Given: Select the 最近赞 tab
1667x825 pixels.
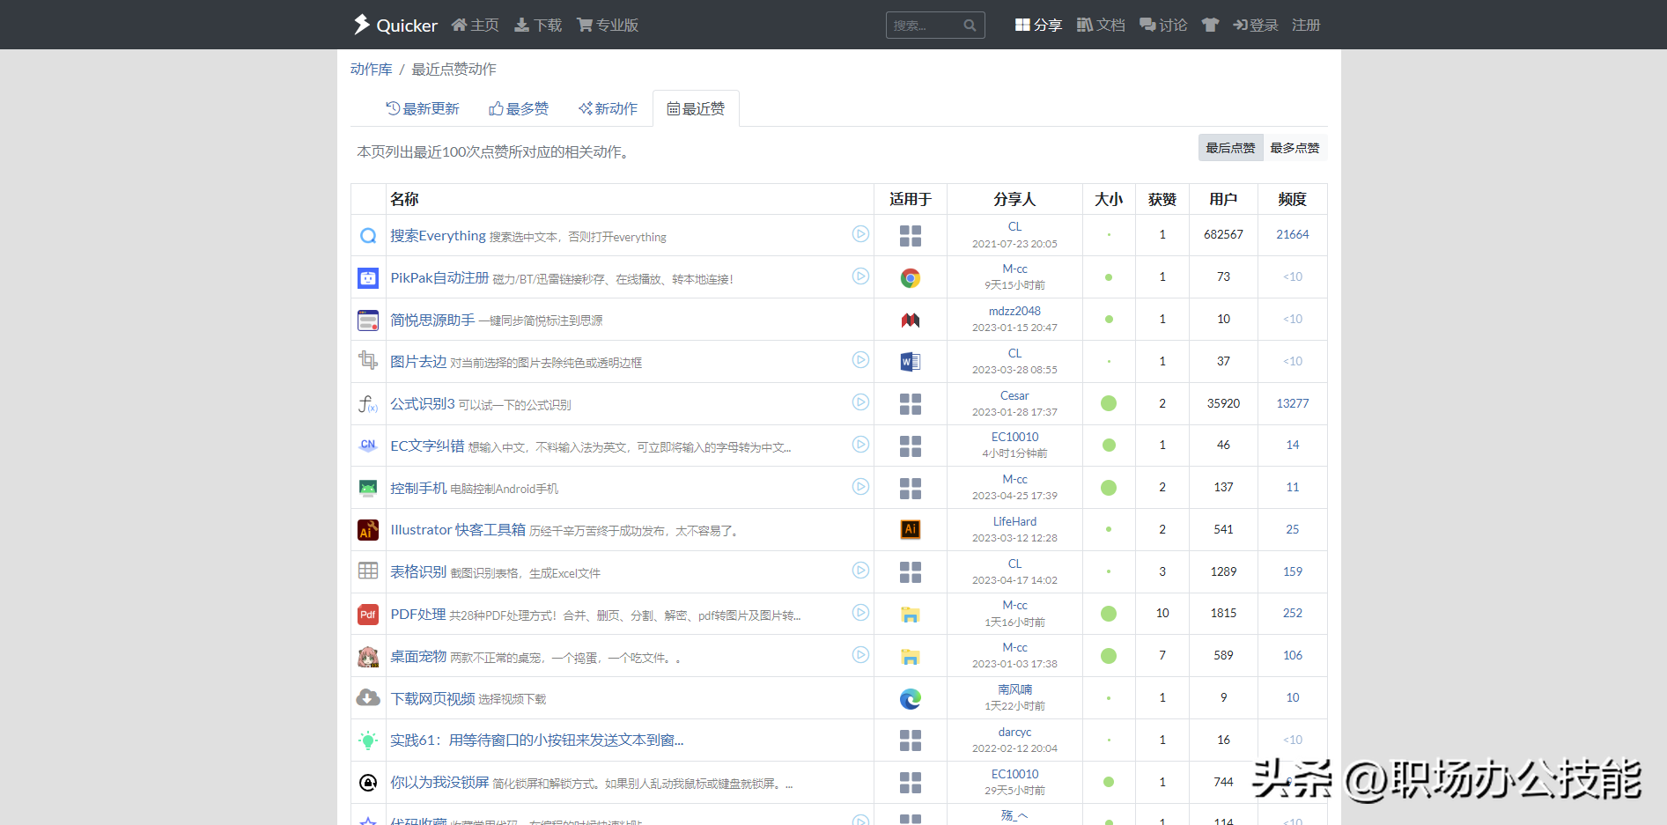Looking at the screenshot, I should [696, 108].
